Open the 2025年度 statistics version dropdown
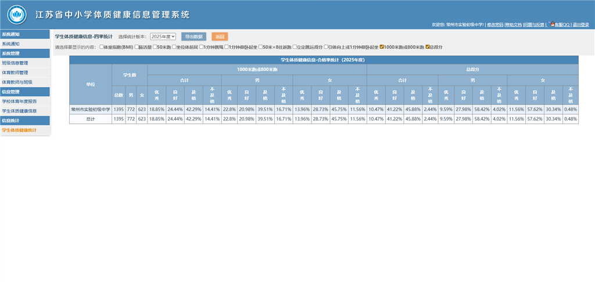Screen dimensions: 595x282 [x=163, y=37]
